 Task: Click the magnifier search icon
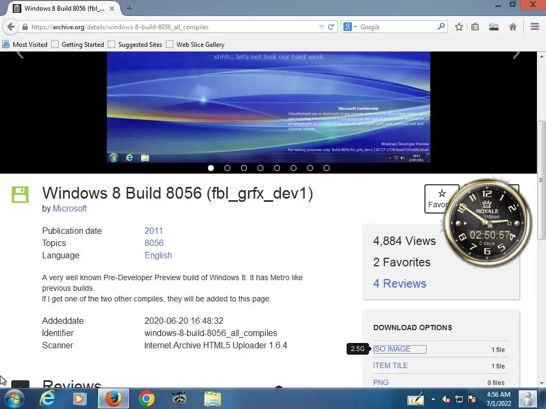(441, 27)
